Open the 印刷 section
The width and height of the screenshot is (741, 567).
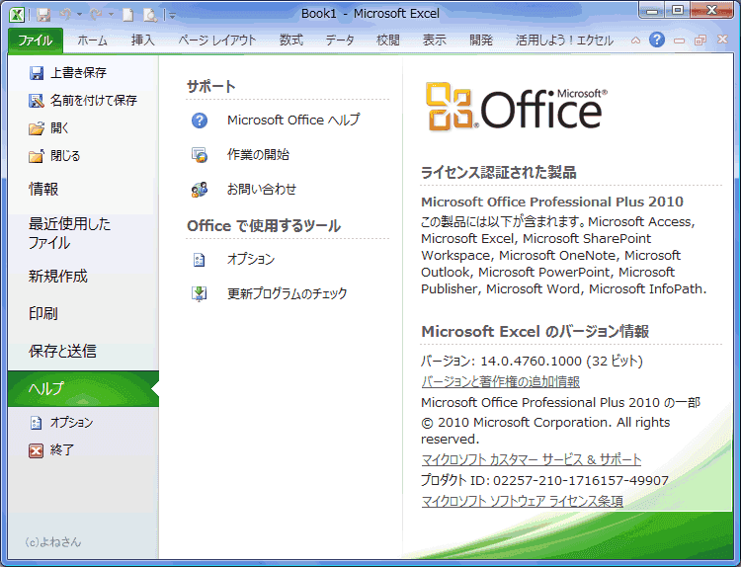tap(43, 313)
